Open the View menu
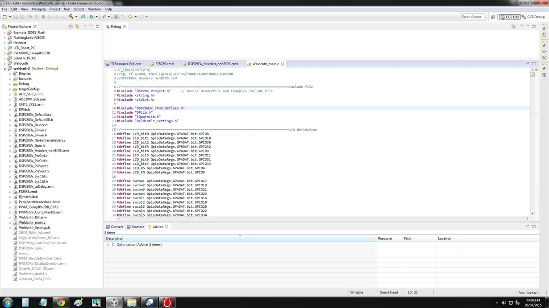The height and width of the screenshot is (308, 549). pyautogui.click(x=24, y=9)
